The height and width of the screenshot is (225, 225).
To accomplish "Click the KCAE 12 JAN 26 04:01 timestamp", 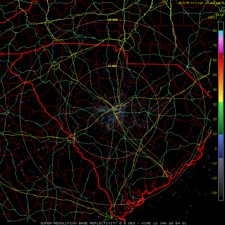I will (x=164, y=223).
